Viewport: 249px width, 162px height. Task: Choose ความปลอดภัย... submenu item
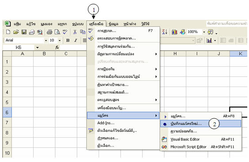pos(201,131)
